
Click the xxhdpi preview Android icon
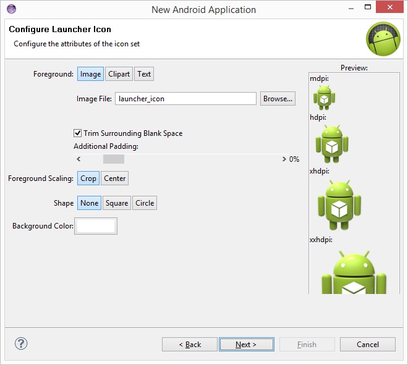coord(354,272)
